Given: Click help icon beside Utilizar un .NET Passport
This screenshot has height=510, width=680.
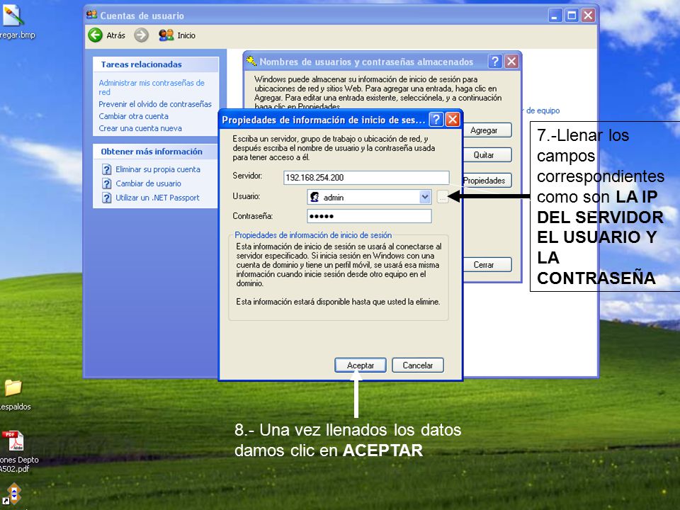Looking at the screenshot, I should click(107, 198).
